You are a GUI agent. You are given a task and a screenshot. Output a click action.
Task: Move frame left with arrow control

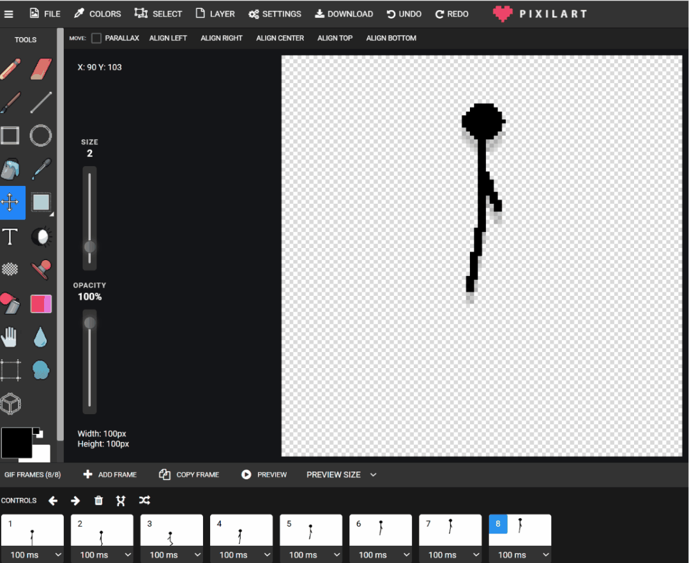coord(53,500)
